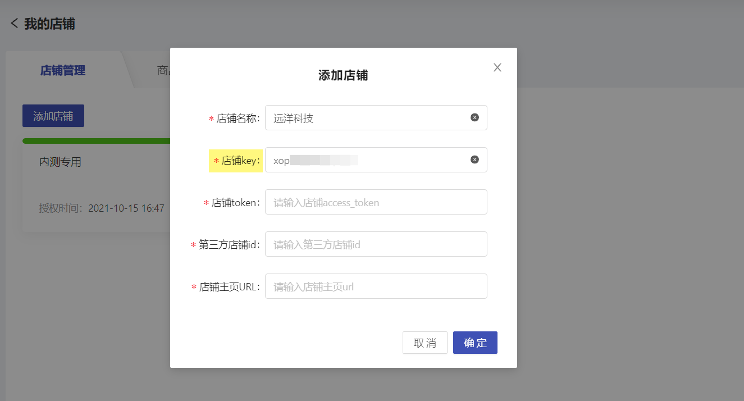Click the 第三方店铺id input field
744x401 pixels.
[376, 244]
